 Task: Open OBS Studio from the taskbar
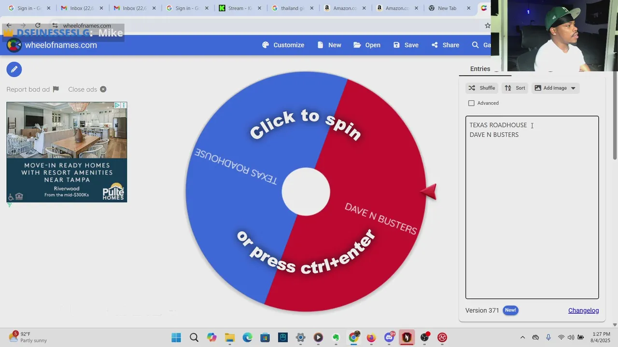click(424, 337)
